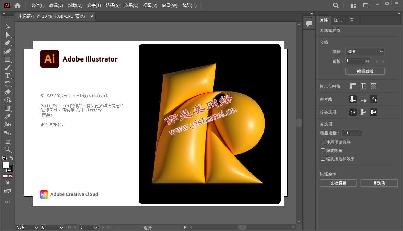Viewport: 403px width, 231px height.
Task: Toggle grid display
Action: (363, 86)
